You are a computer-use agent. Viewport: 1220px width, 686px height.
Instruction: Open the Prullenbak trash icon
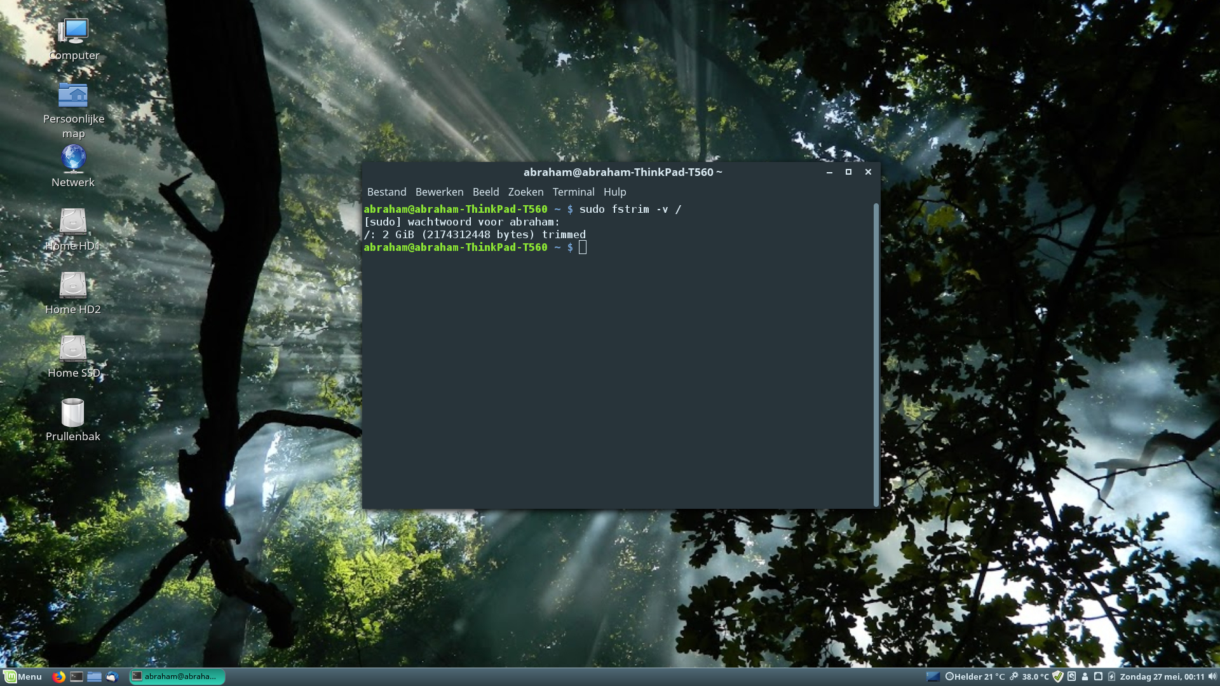coord(73,420)
